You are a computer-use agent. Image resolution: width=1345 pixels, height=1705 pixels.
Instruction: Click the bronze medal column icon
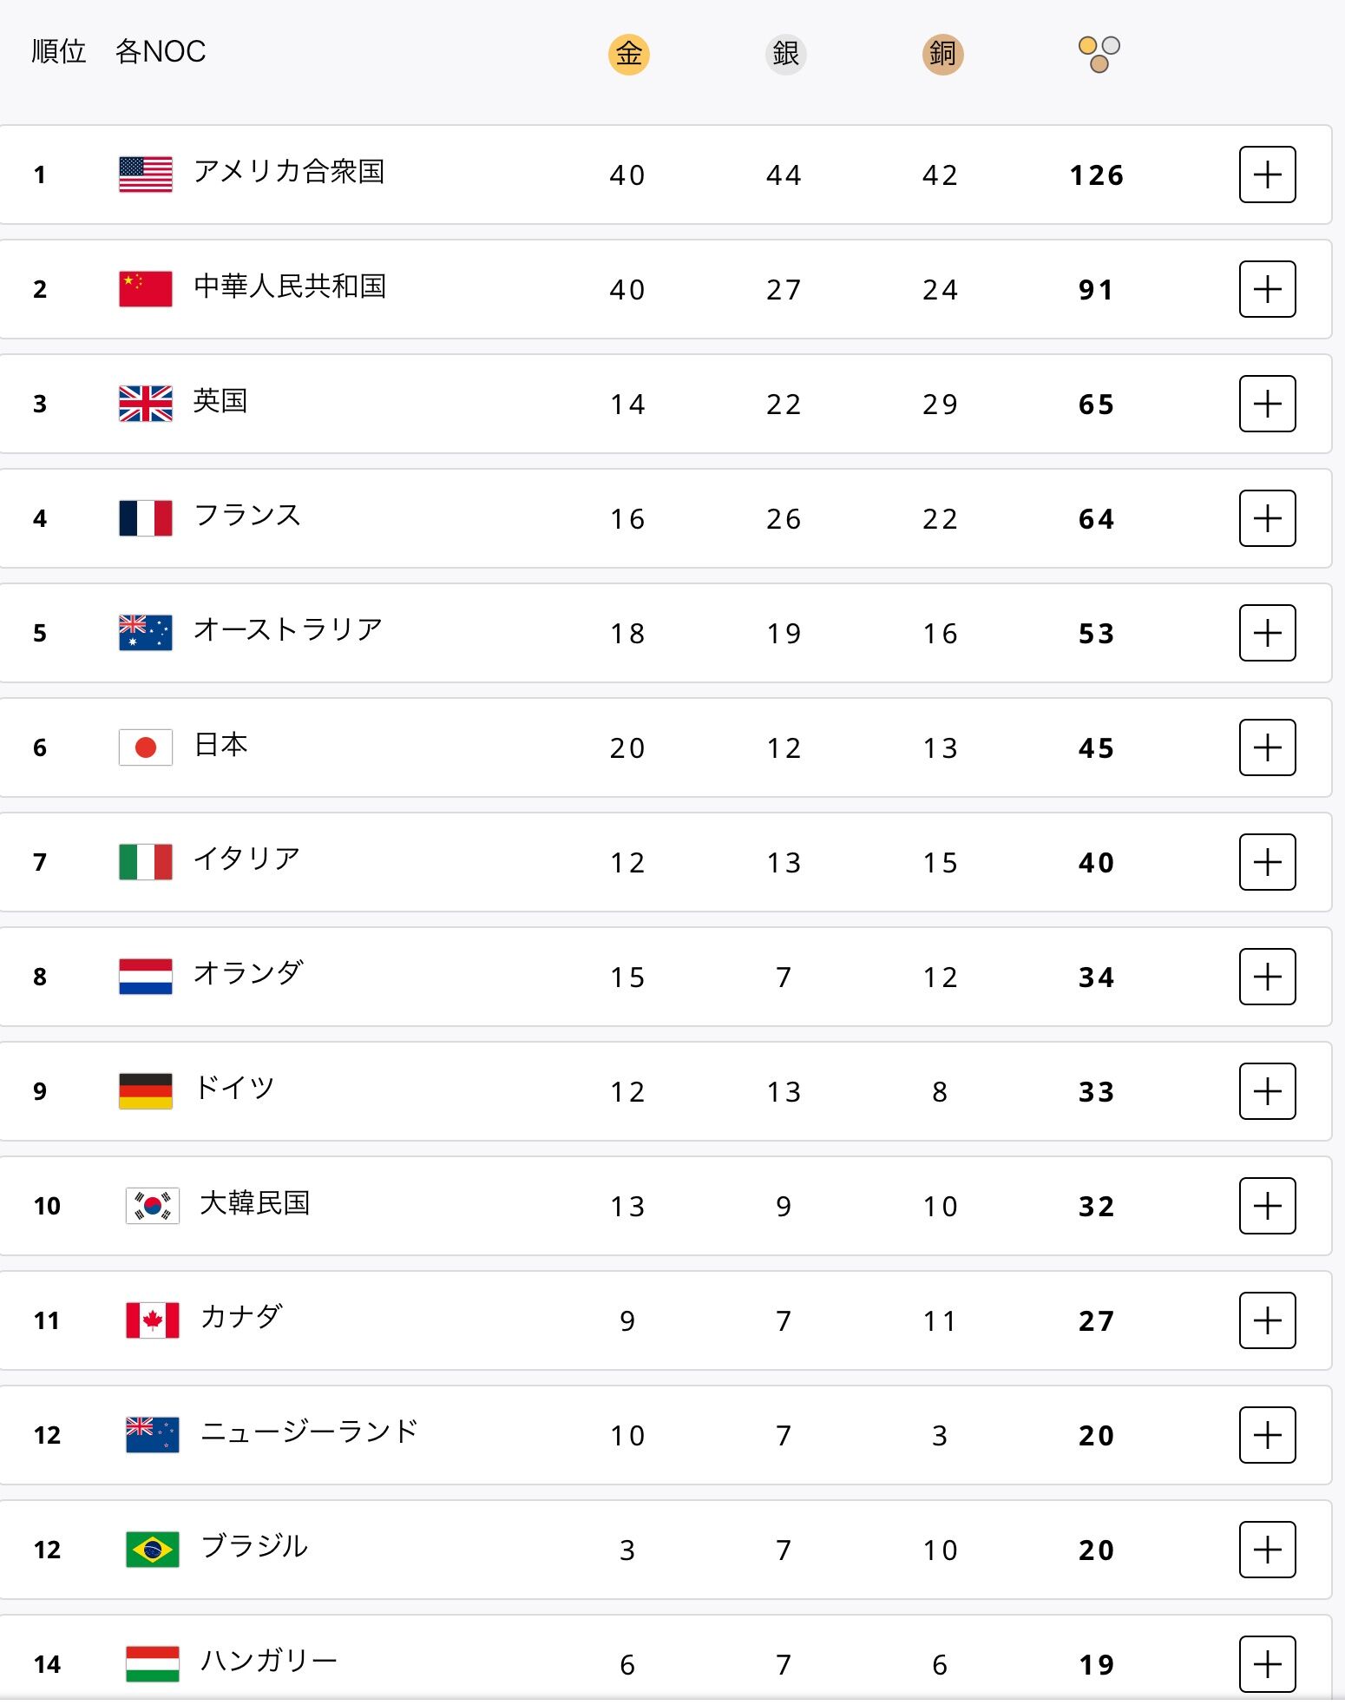click(942, 54)
